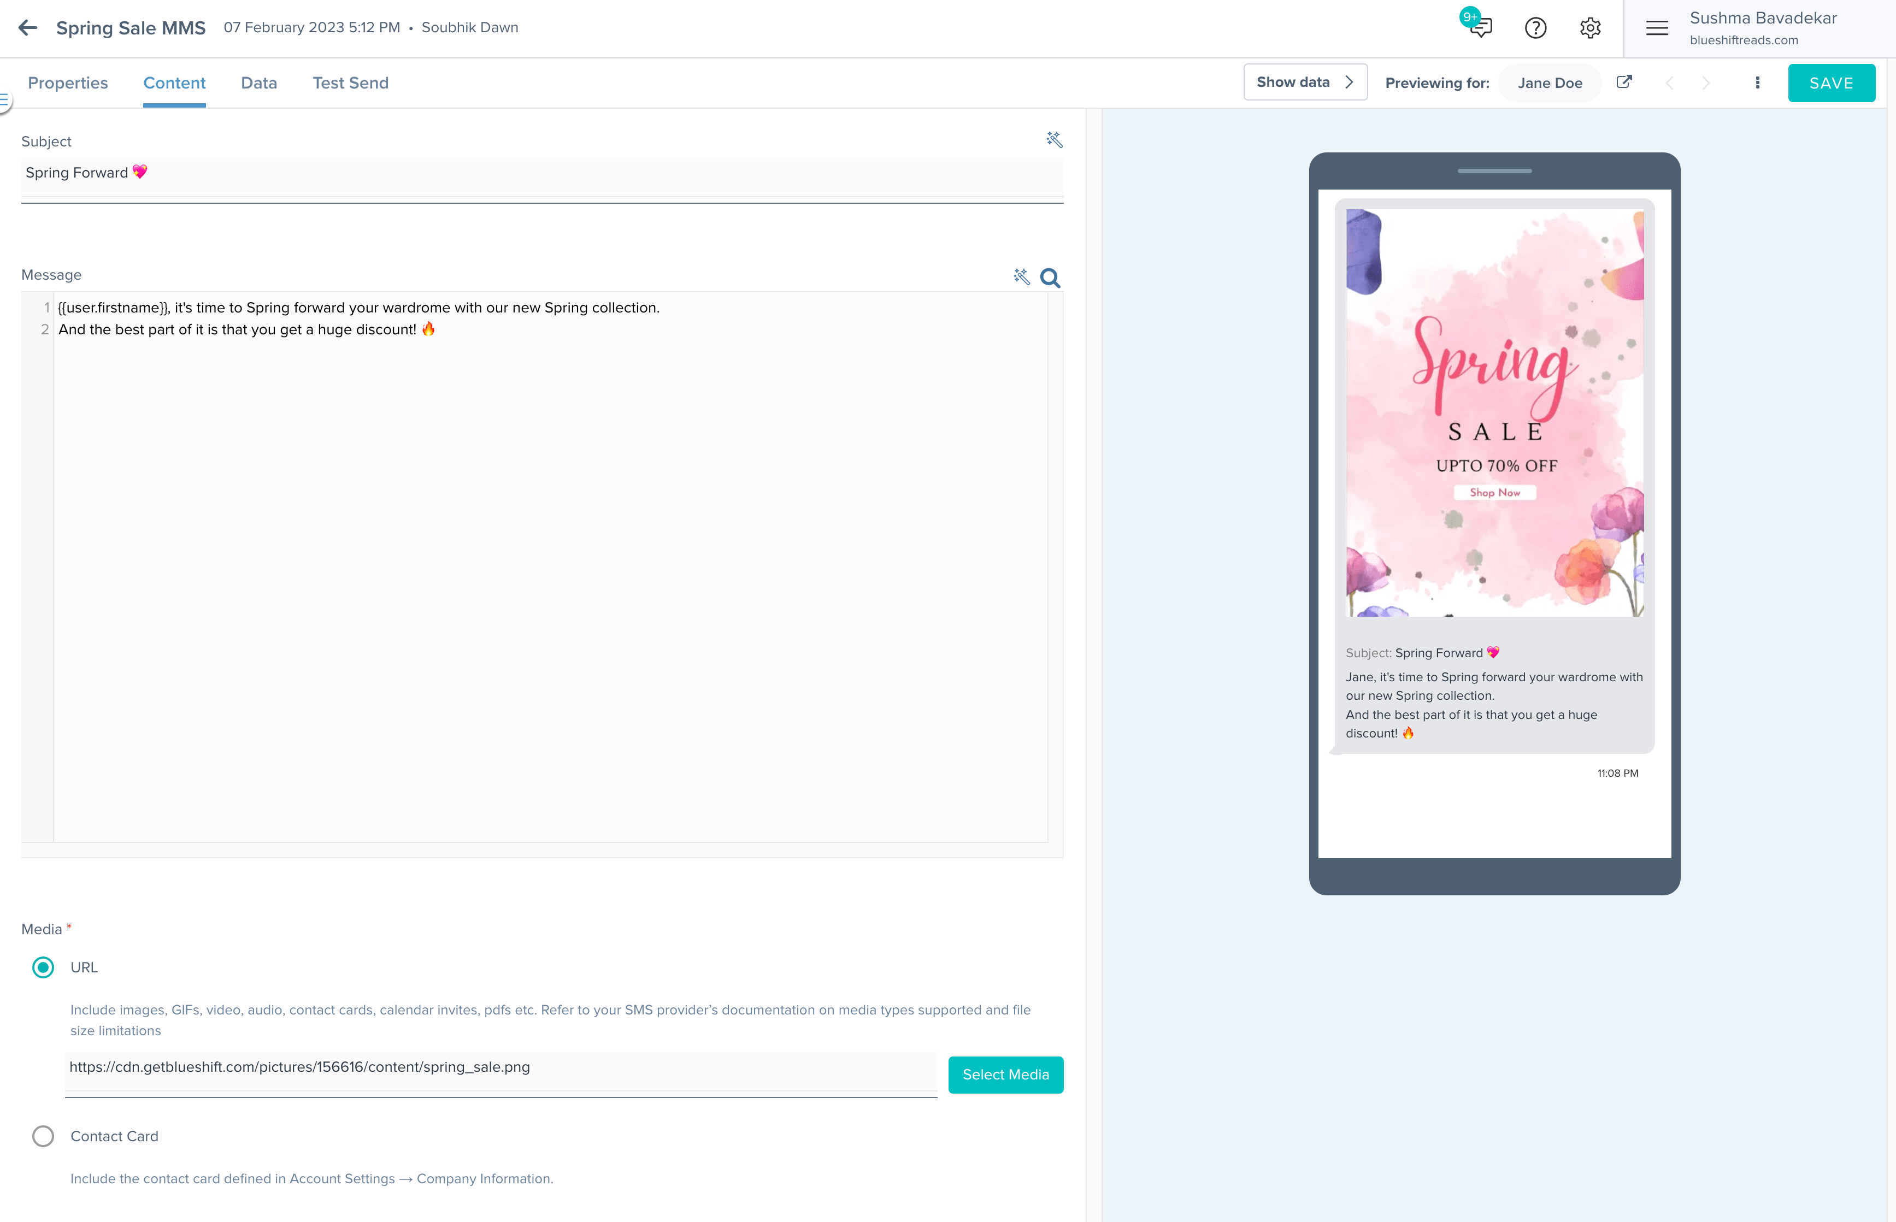
Task: Select the Contact Card radio button
Action: [x=43, y=1136]
